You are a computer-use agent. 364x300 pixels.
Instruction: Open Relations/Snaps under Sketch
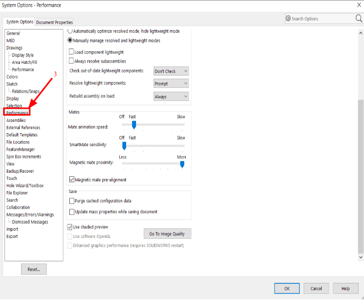click(26, 91)
